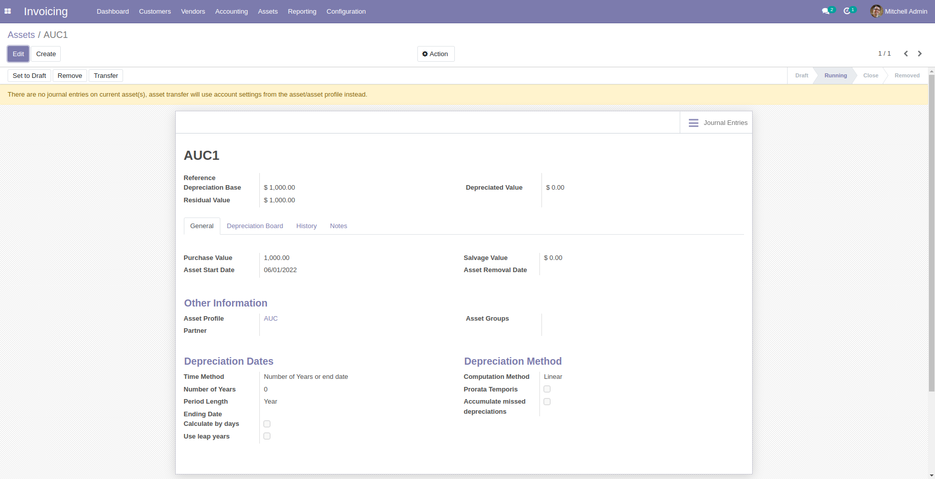Screen dimensions: 935x479
Task: Go to previous record with left chevron
Action: pos(906,54)
